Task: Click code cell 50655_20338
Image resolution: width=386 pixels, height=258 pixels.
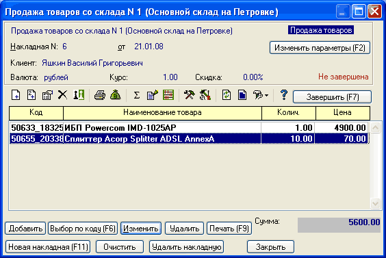Action: tap(37, 139)
